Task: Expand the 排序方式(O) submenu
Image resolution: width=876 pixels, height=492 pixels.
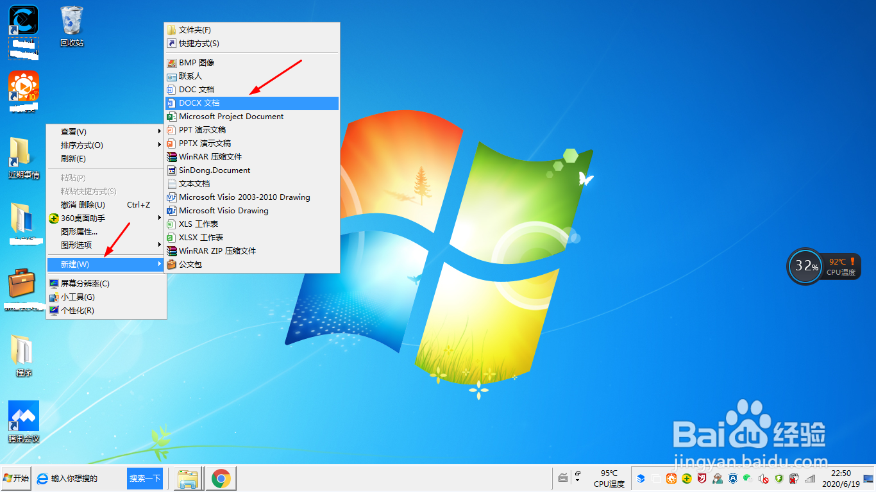Action: point(106,145)
